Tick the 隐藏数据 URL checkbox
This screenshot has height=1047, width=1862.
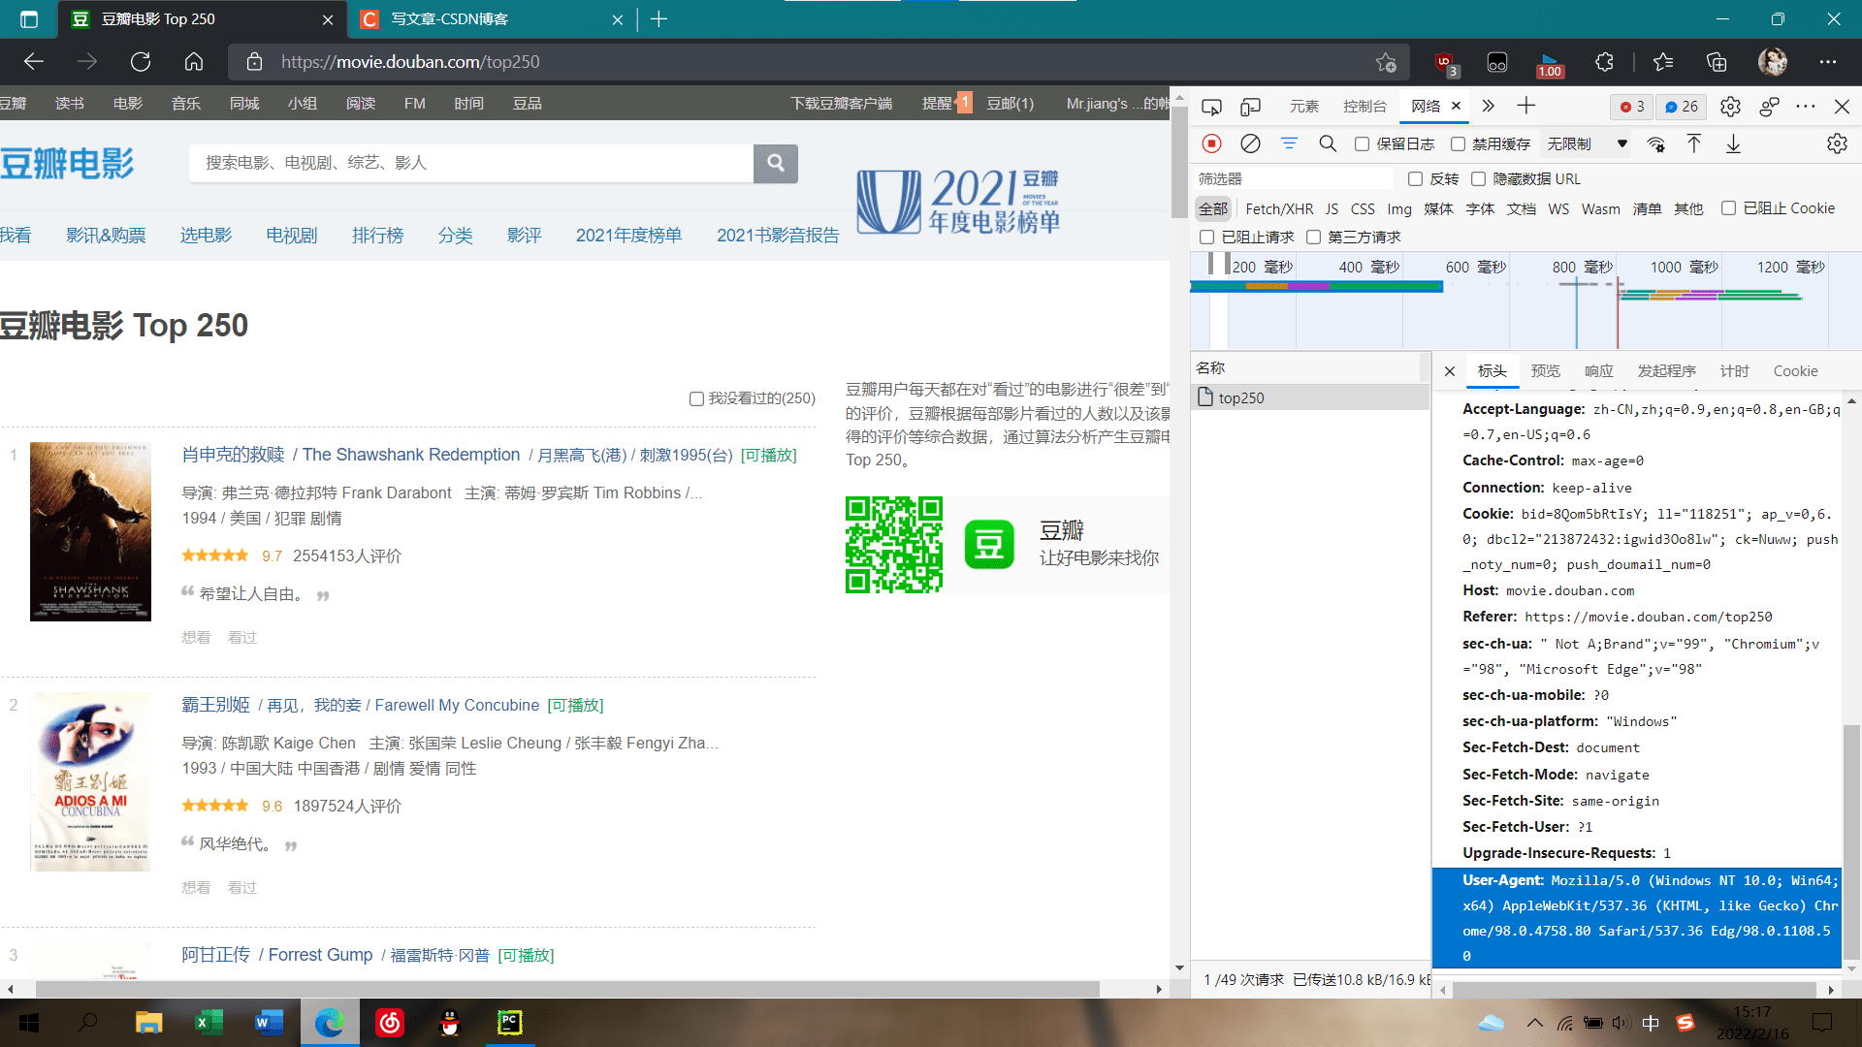tap(1478, 178)
